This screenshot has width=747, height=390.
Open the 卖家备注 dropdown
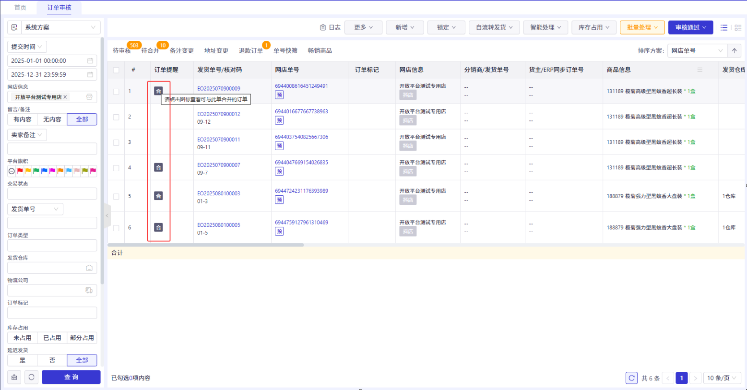27,135
